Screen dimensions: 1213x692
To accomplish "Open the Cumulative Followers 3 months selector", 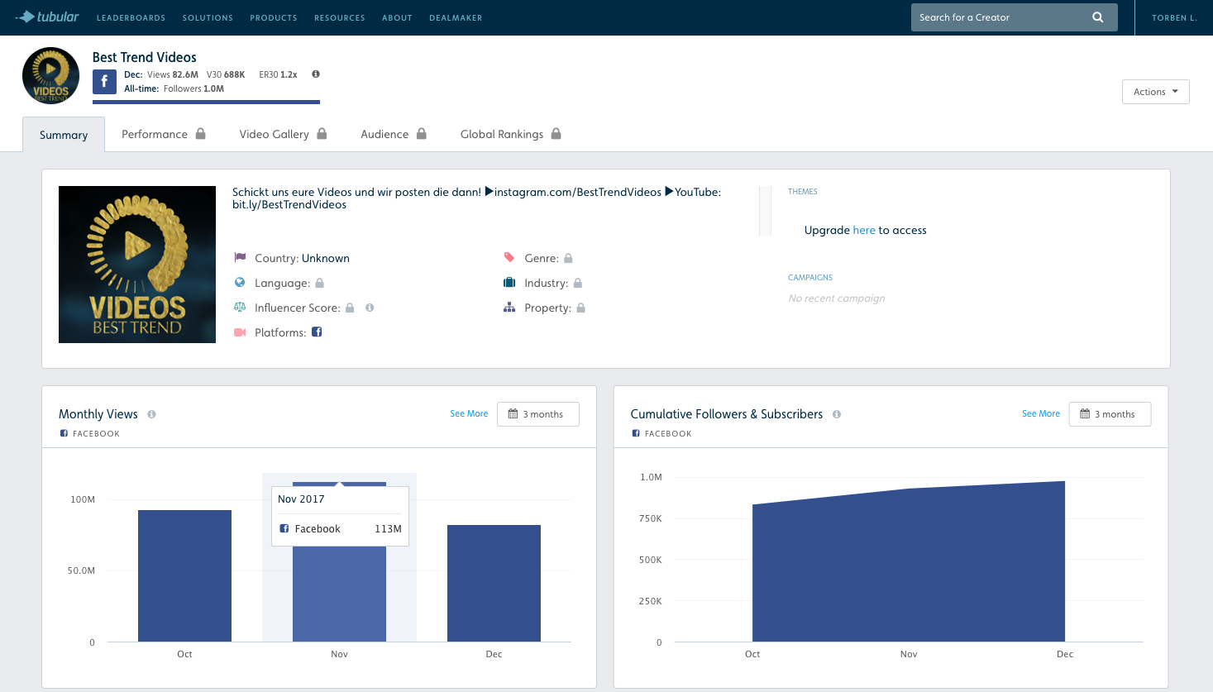I will point(1110,414).
